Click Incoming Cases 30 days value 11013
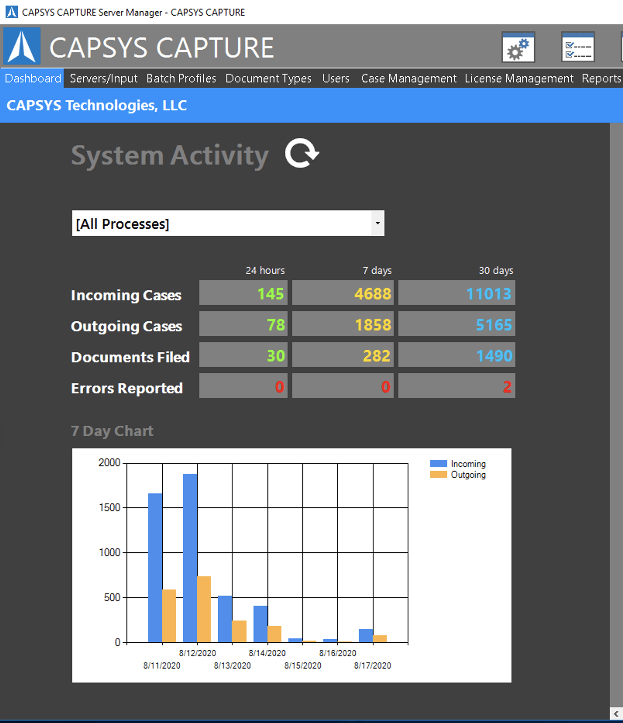 pos(456,293)
